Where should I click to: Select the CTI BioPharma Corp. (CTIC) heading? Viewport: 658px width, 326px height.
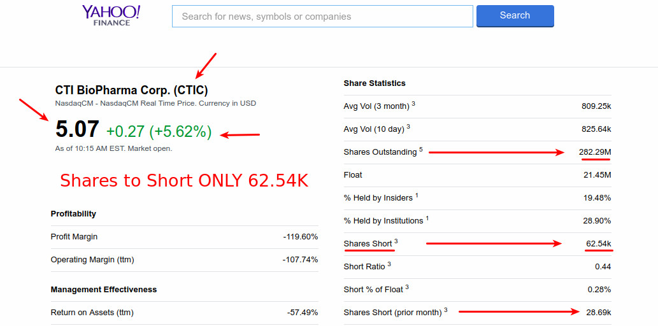pyautogui.click(x=131, y=90)
